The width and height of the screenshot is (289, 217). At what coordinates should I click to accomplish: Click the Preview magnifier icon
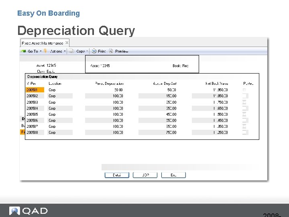[x=111, y=51]
